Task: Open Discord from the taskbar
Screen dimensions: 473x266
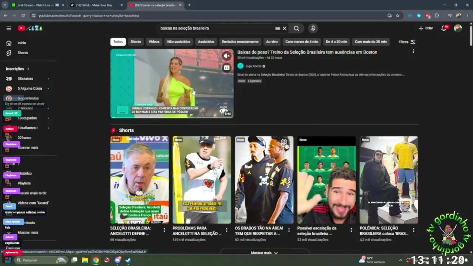Action: (x=118, y=260)
